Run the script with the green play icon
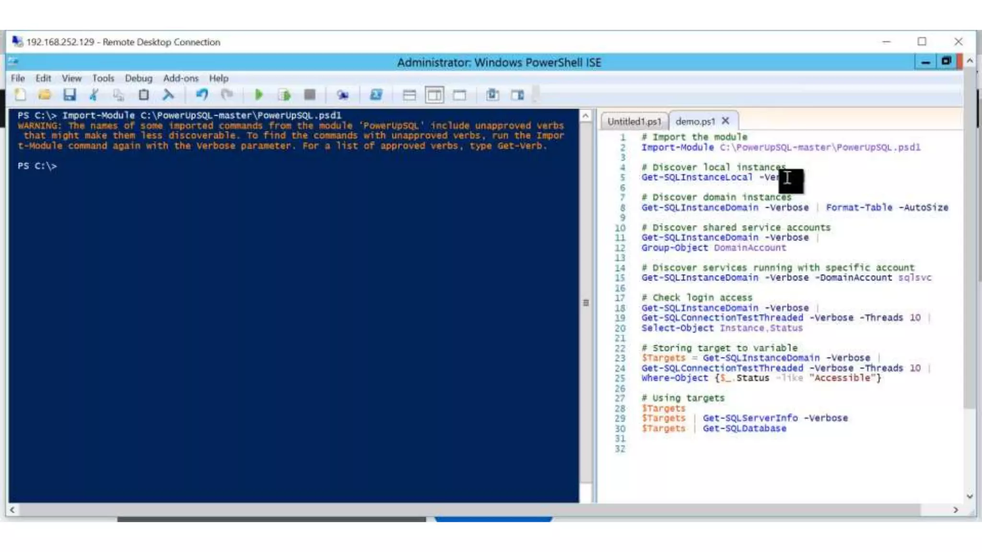Screen dimensions: 982x552 point(258,95)
